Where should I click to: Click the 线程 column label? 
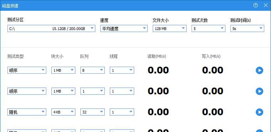pyautogui.click(x=114, y=56)
